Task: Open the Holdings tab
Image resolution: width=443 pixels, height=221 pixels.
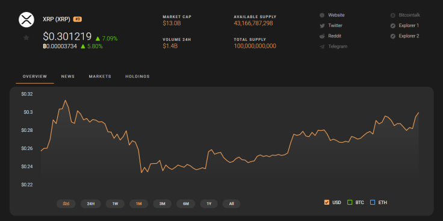Action: [138, 76]
